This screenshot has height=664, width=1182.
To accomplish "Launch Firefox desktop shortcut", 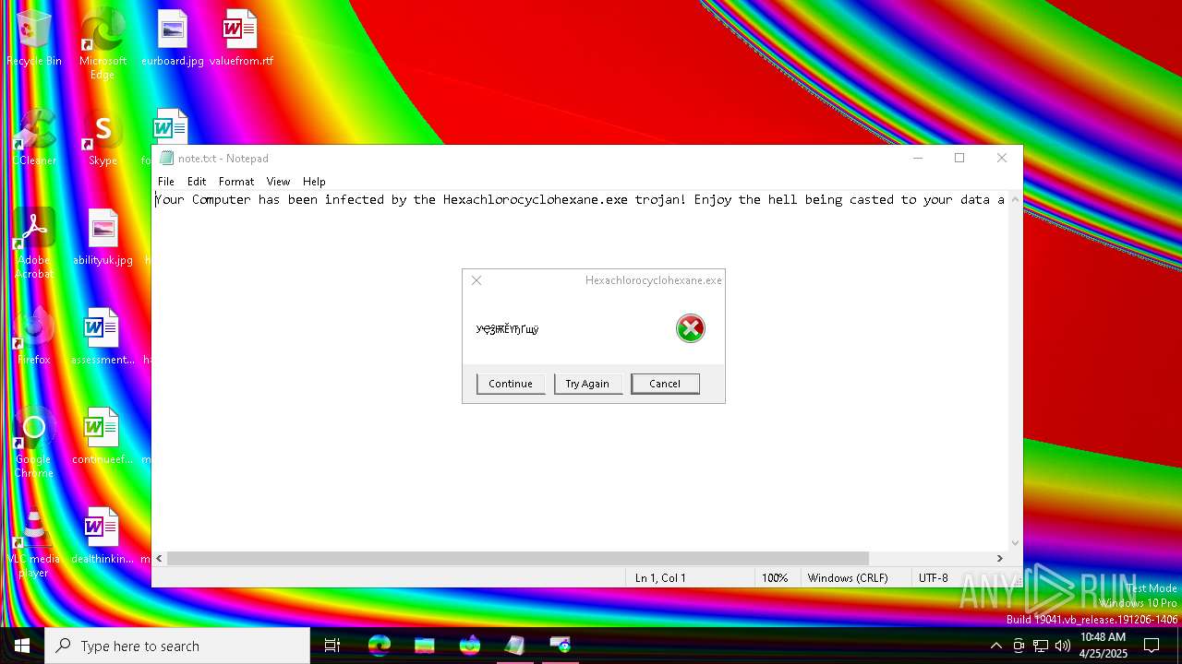I will 34,338.
